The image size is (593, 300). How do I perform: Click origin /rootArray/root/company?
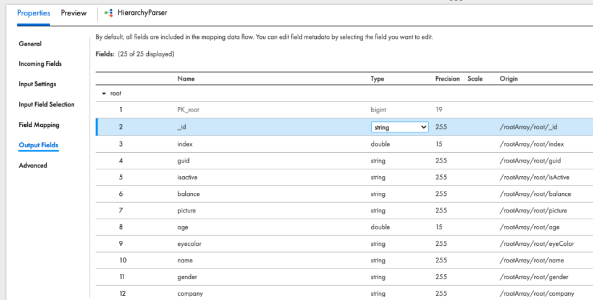(x=537, y=294)
